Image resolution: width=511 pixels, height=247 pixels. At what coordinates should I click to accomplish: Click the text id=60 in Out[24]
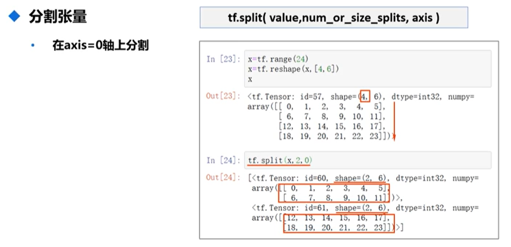coord(315,178)
